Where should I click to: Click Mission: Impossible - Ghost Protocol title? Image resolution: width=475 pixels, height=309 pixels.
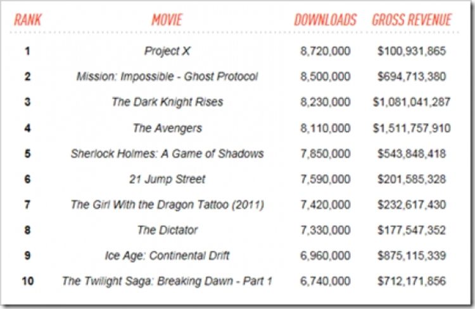pos(167,76)
